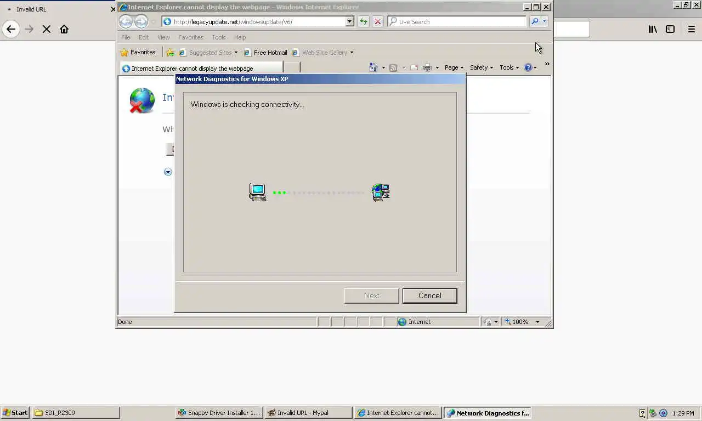
Task: Close the Invalid URL tab in Mypal
Action: [x=113, y=9]
